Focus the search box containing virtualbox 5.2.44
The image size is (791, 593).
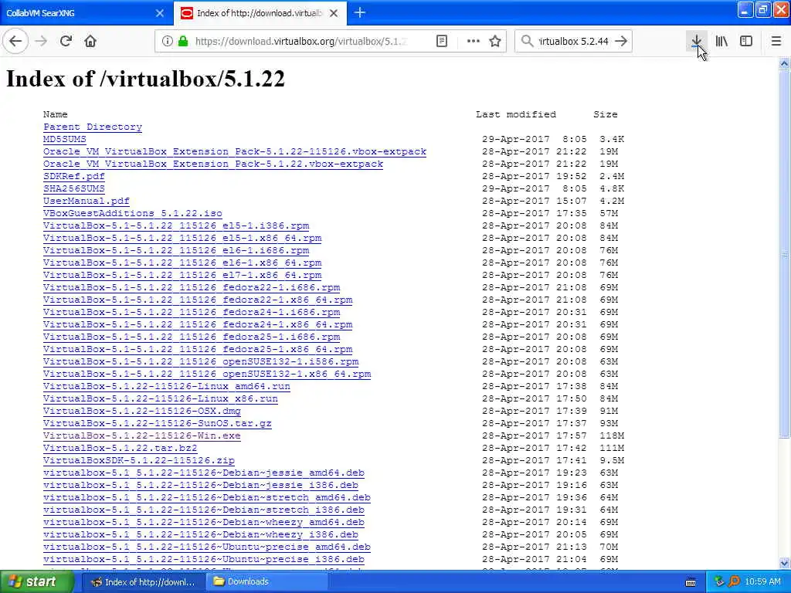tap(574, 42)
